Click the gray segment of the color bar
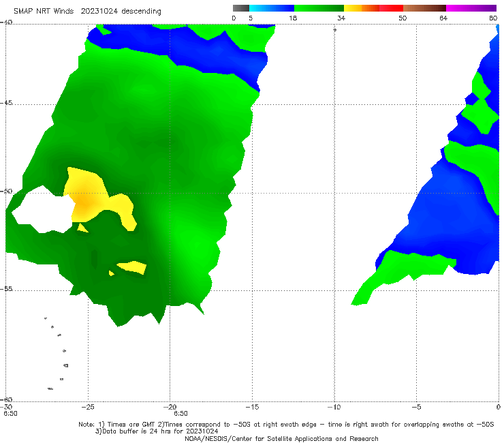 click(x=240, y=8)
